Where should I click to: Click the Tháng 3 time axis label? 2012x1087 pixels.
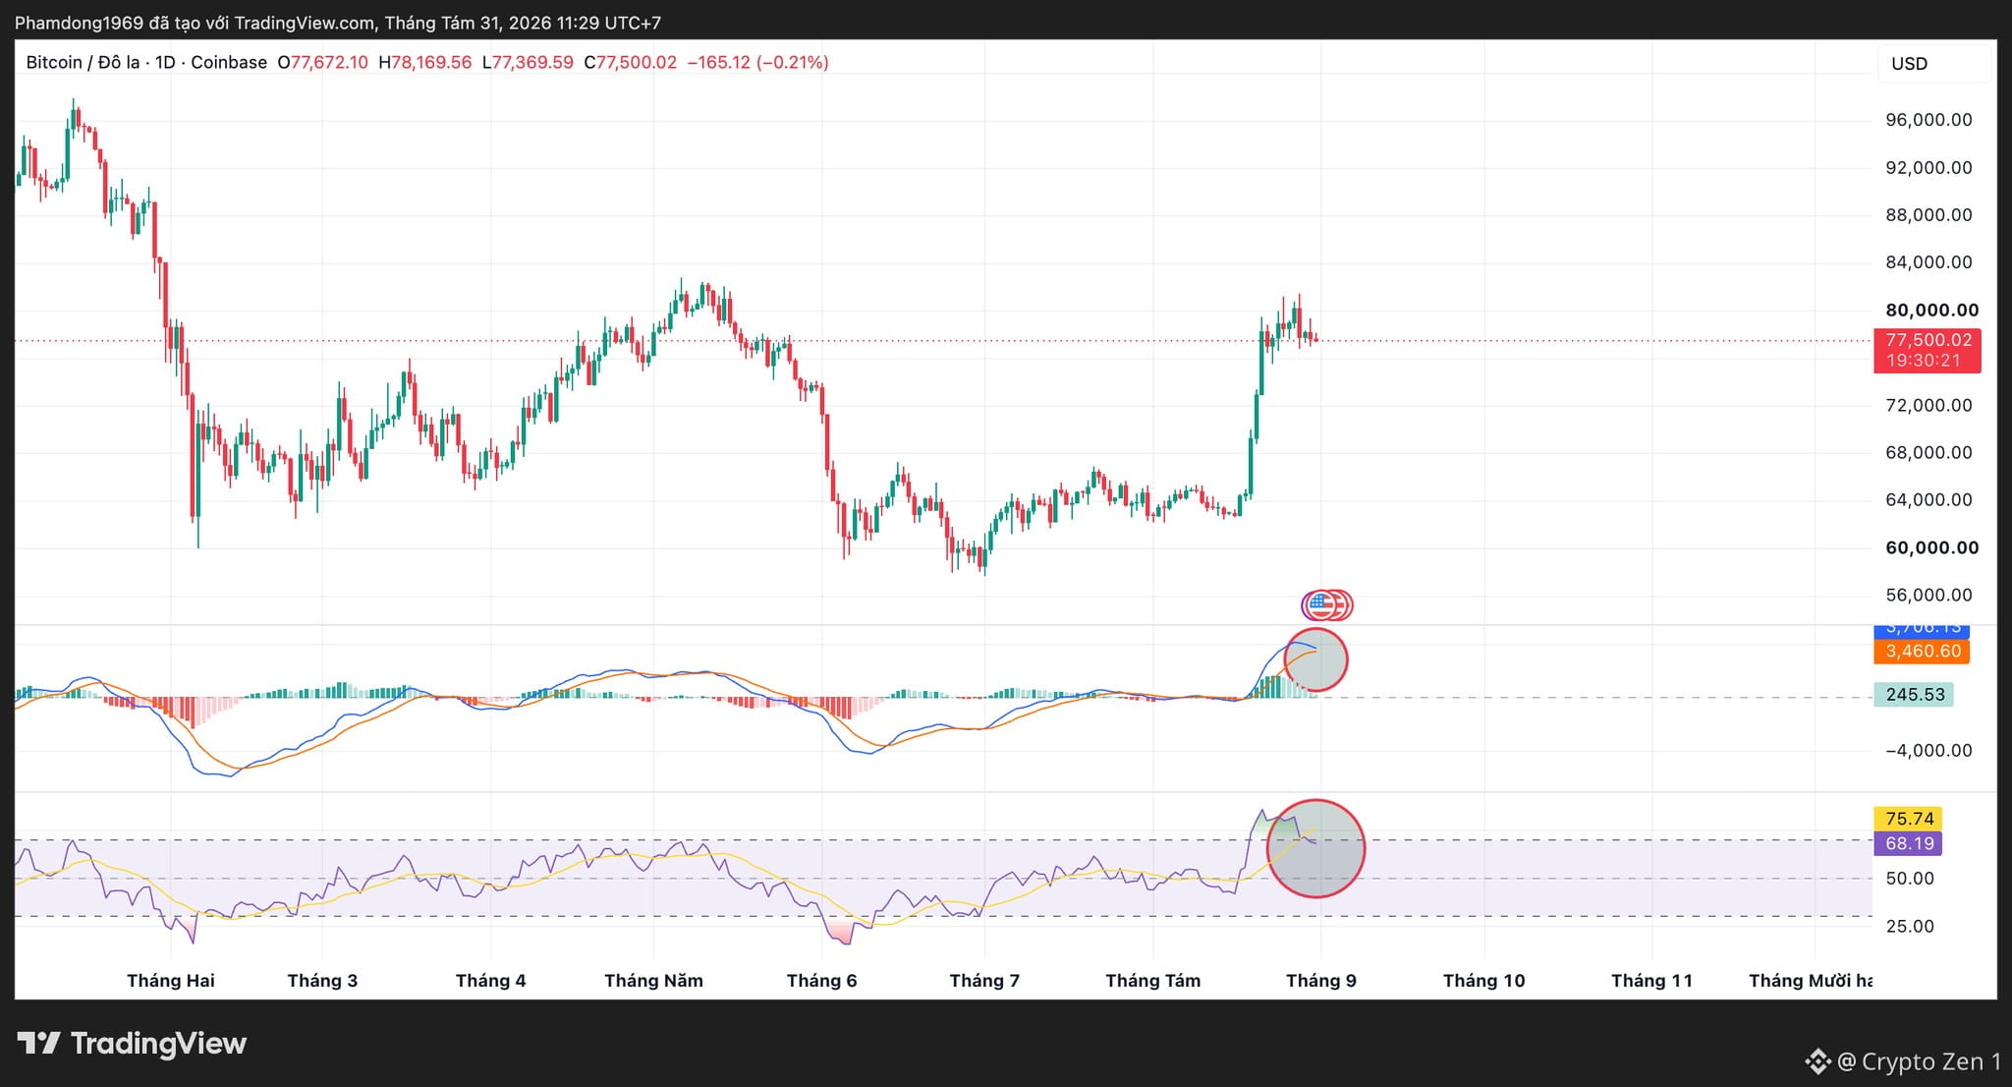[322, 980]
